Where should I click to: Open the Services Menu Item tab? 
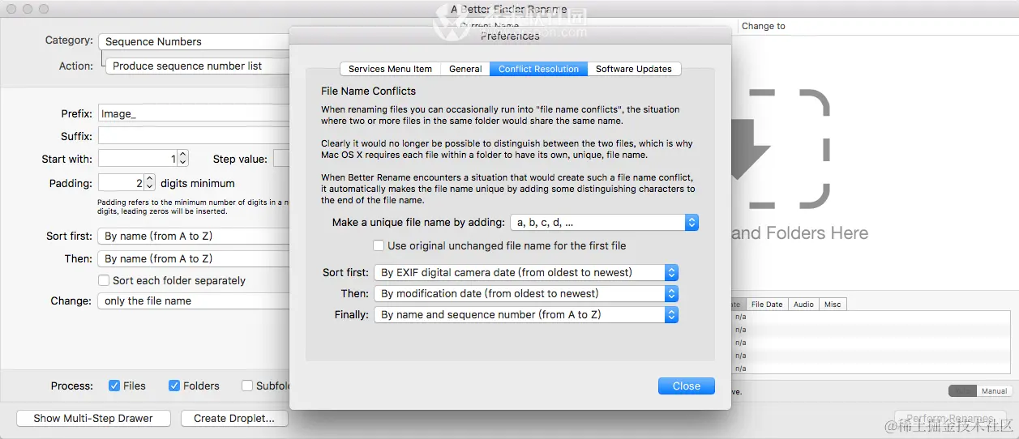click(390, 69)
